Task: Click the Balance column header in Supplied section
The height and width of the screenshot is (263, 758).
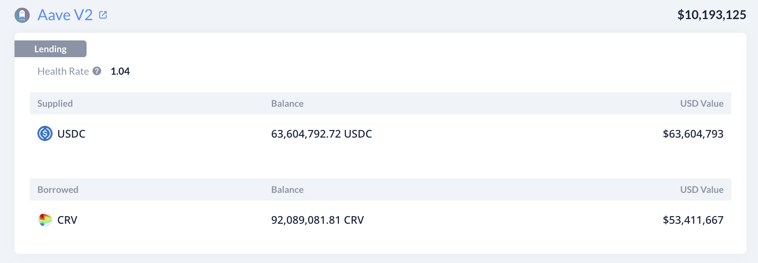Action: coord(287,103)
